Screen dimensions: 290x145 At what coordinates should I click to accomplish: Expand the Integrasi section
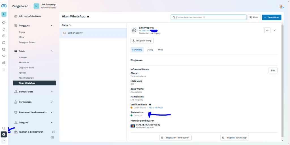tap(52, 122)
